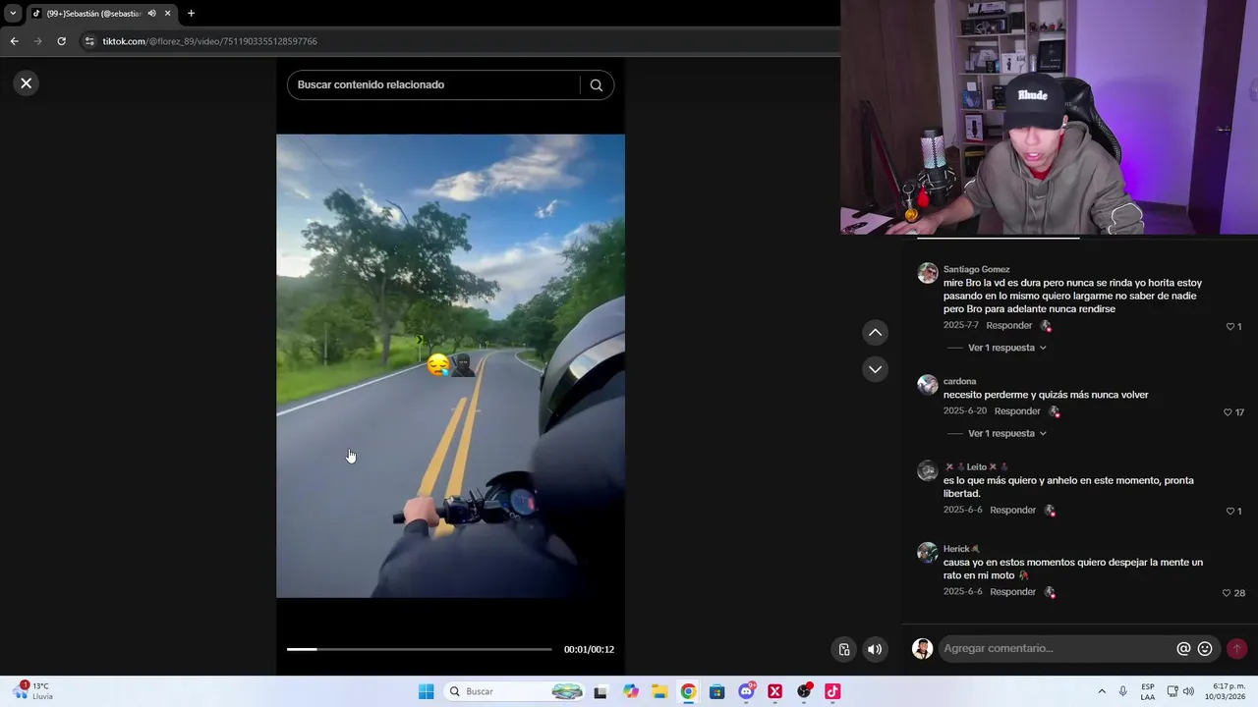This screenshot has height=707, width=1258.
Task: Mute the tab via its speaker icon
Action: 151,14
